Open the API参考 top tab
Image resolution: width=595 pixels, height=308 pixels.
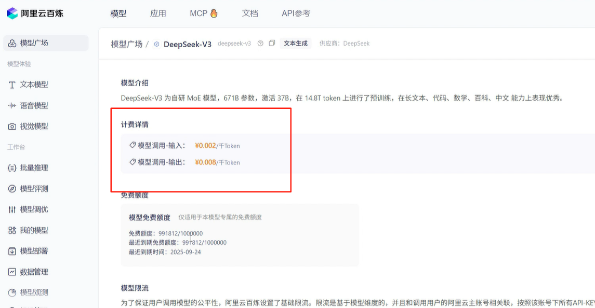(296, 13)
